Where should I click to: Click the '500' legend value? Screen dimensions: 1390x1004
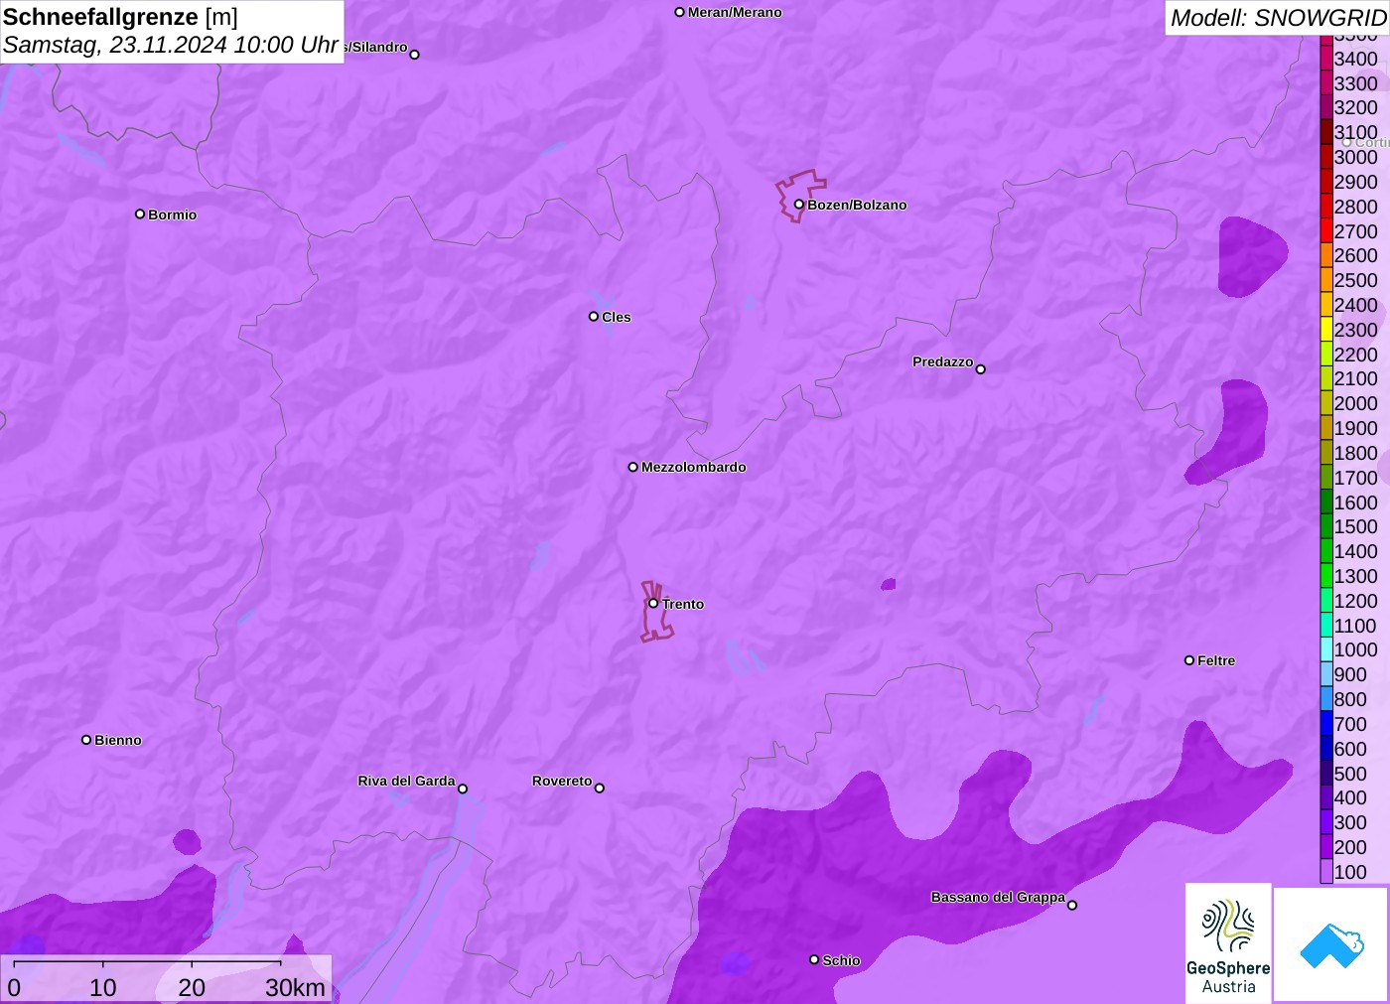coord(1350,774)
